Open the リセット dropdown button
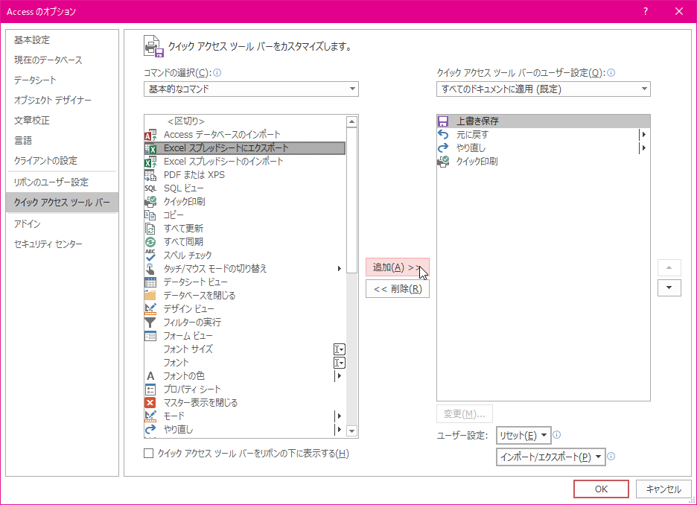This screenshot has width=697, height=505. pyautogui.click(x=523, y=435)
